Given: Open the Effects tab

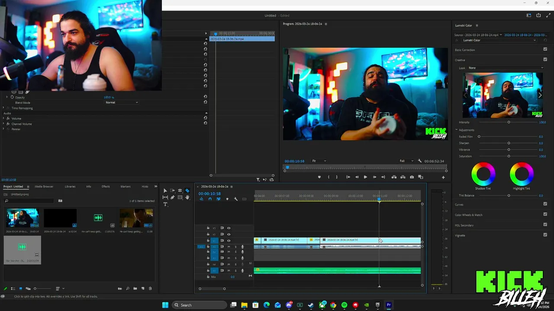Looking at the screenshot, I should [106, 187].
